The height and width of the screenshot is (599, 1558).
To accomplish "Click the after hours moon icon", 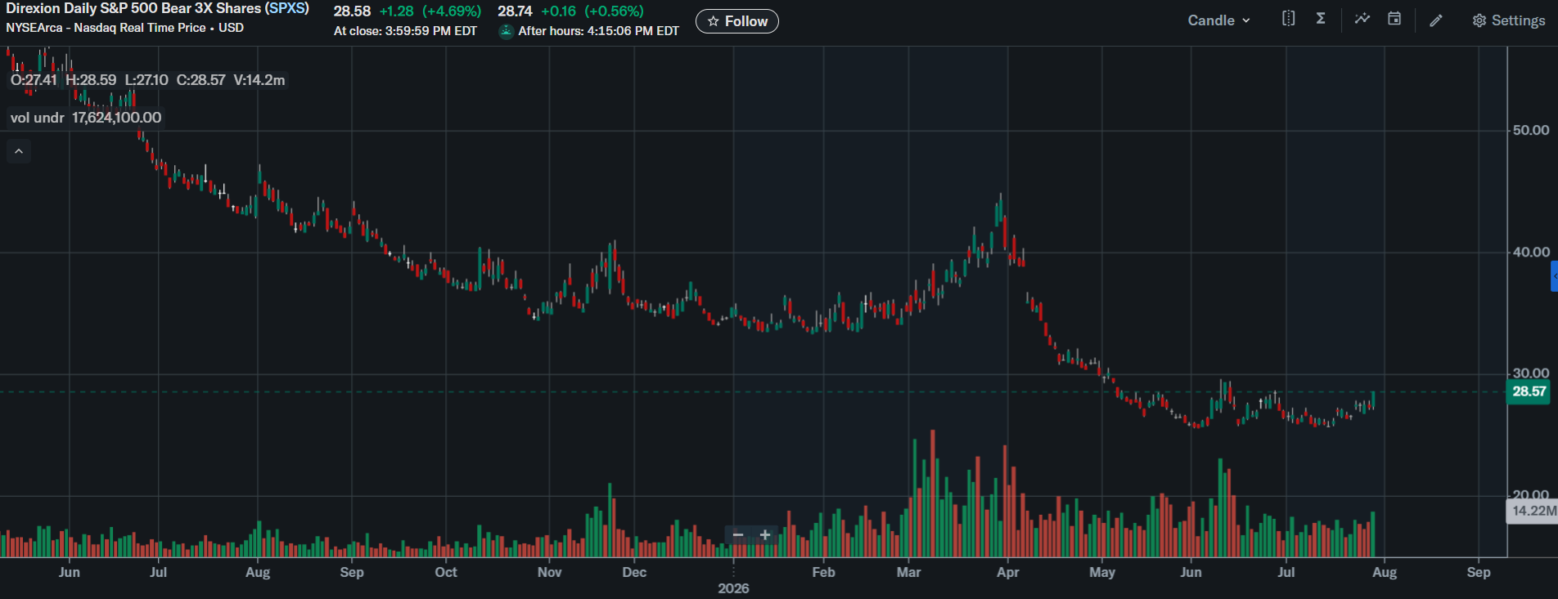I will 507,31.
